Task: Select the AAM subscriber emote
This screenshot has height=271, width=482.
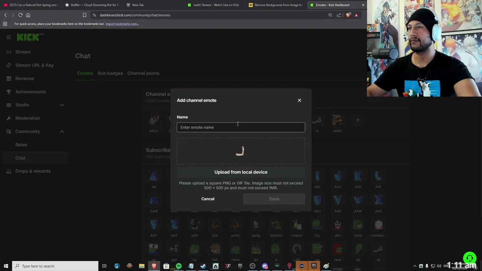Action: 154,201
